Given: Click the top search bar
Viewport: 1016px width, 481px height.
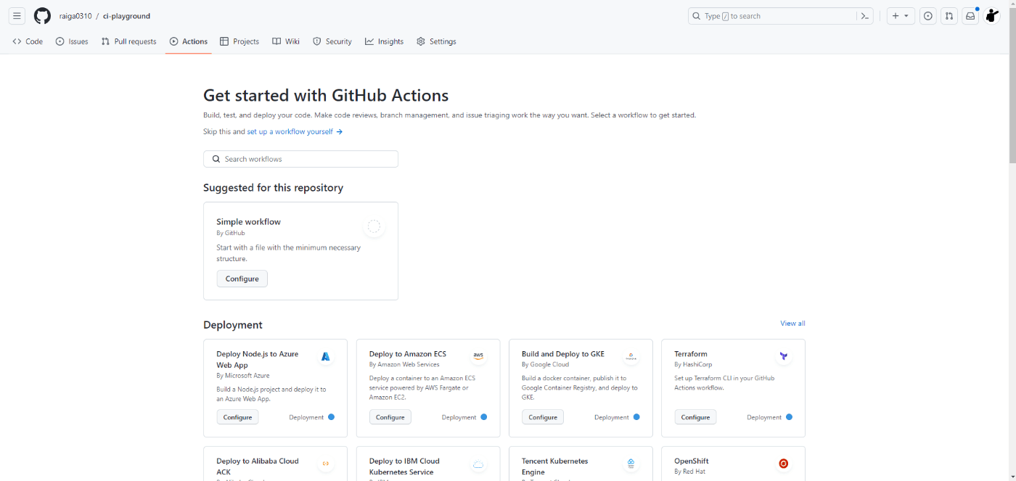Looking at the screenshot, I should pyautogui.click(x=773, y=16).
